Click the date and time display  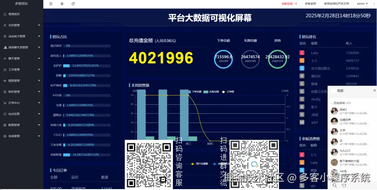tap(338, 16)
